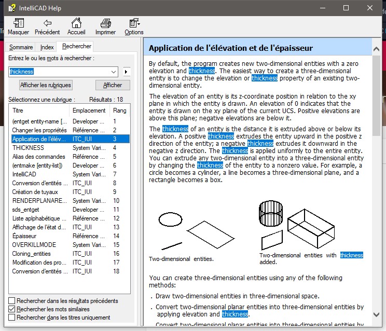Screen dimensions: 386x331
Task: Open the THICKNESS system variable result
Action: (71, 148)
